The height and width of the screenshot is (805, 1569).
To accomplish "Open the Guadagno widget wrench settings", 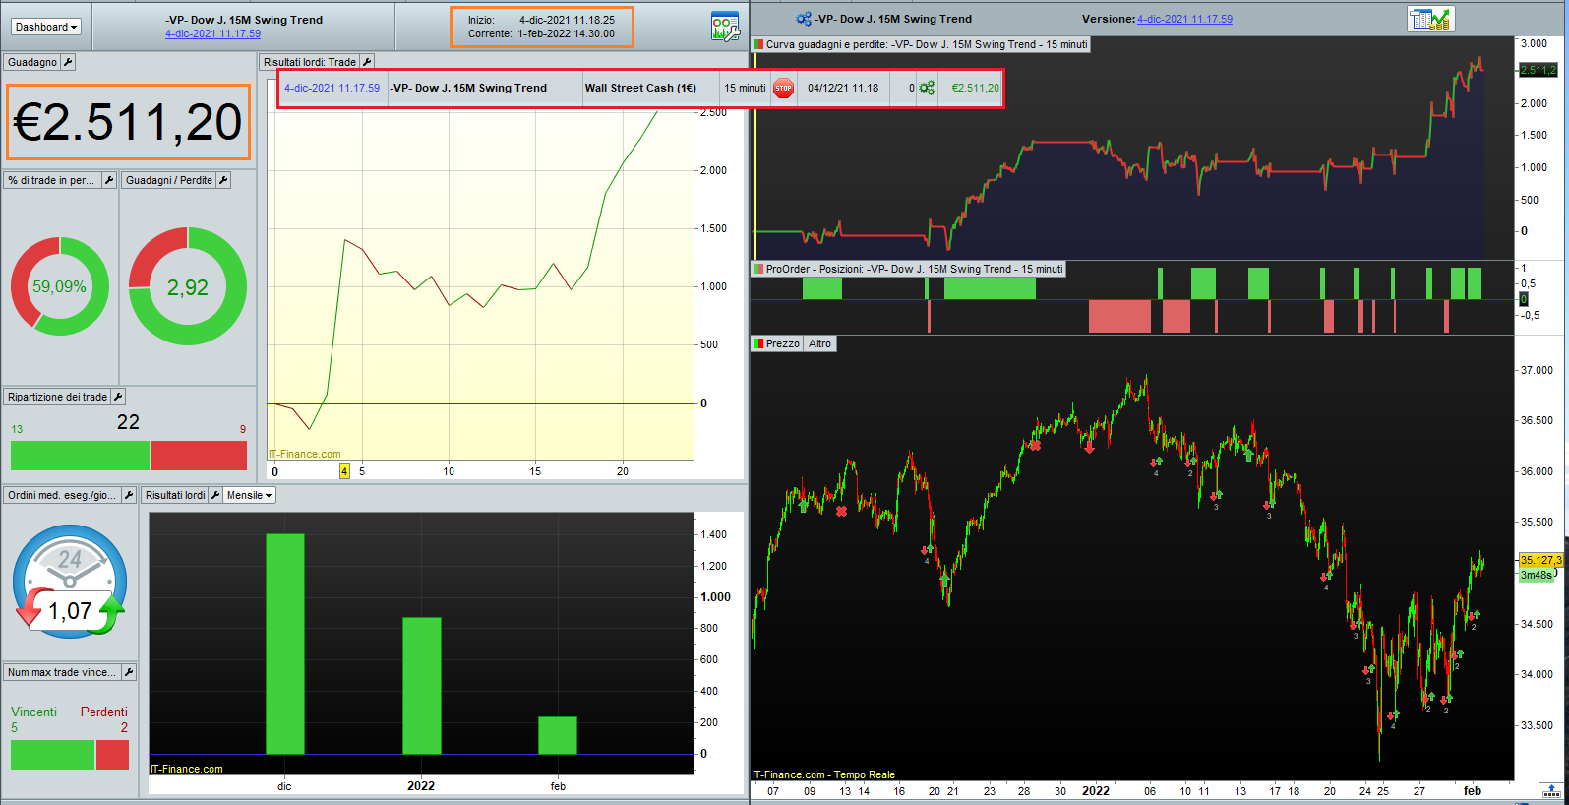I will 68,62.
